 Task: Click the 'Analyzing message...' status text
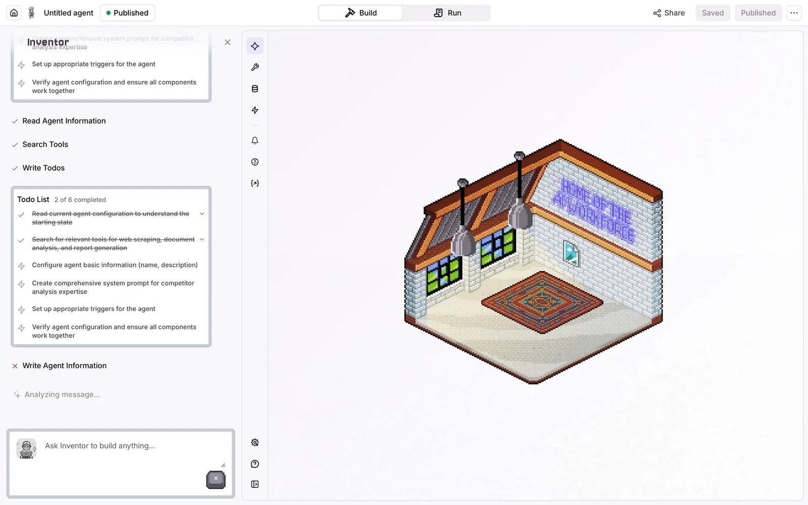click(62, 395)
